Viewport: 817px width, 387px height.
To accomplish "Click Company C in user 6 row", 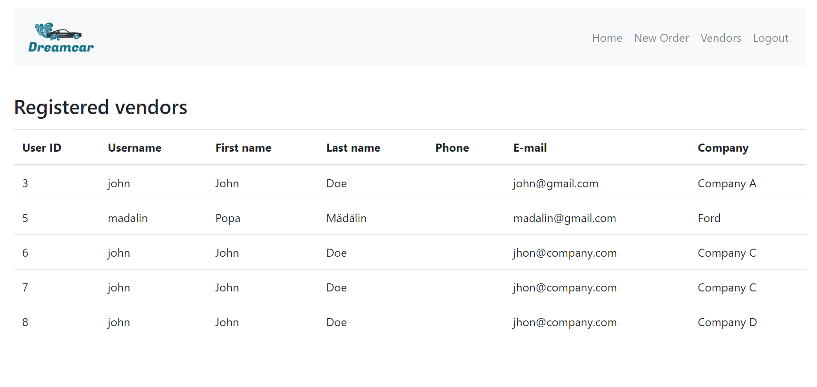I will (727, 253).
